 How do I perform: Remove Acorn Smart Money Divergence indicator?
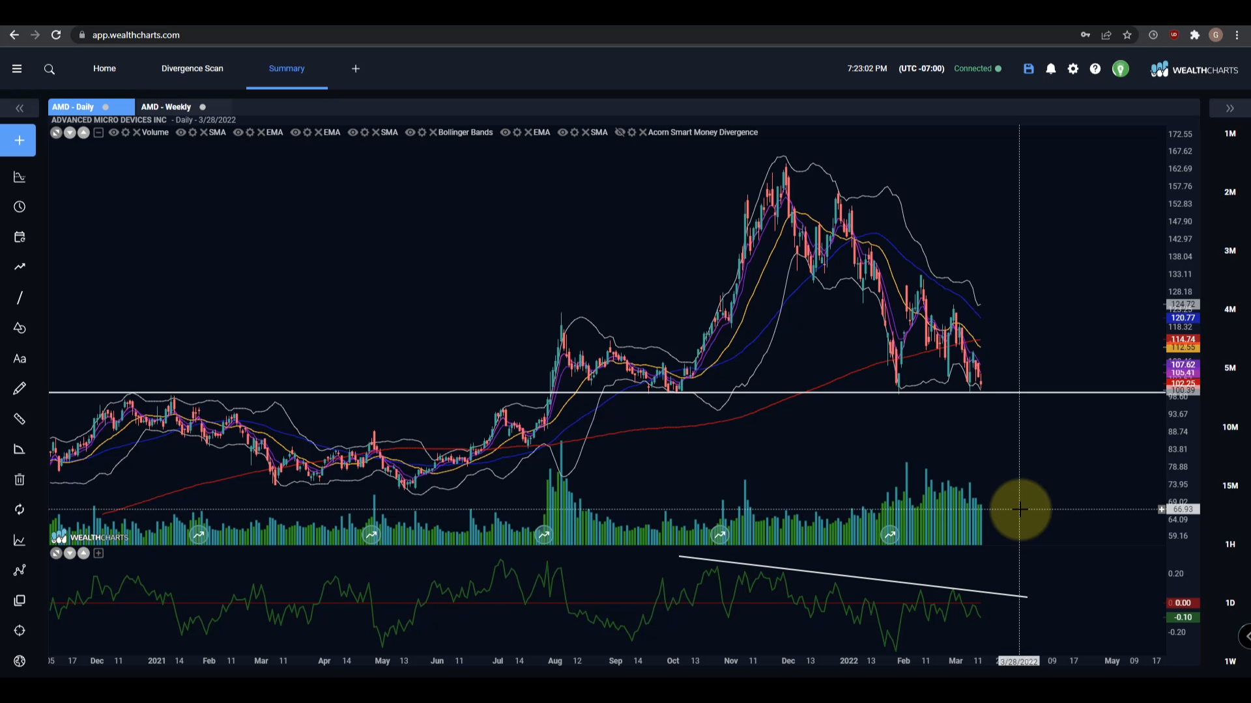[x=643, y=132]
